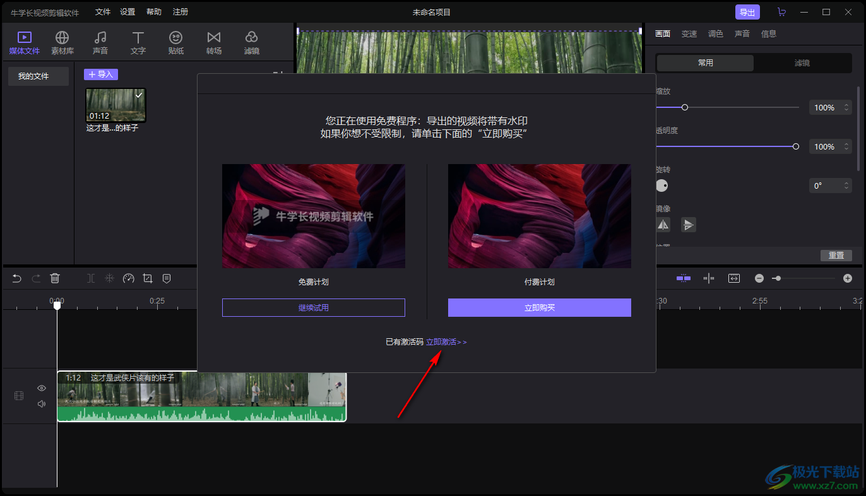
Task: Click the rotation dial knob
Action: 661,186
